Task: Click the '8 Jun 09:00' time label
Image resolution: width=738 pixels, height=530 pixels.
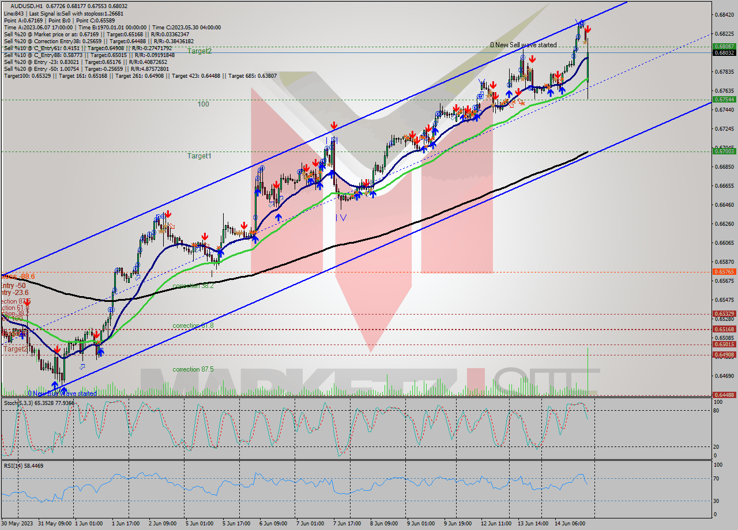Action: pyautogui.click(x=383, y=523)
